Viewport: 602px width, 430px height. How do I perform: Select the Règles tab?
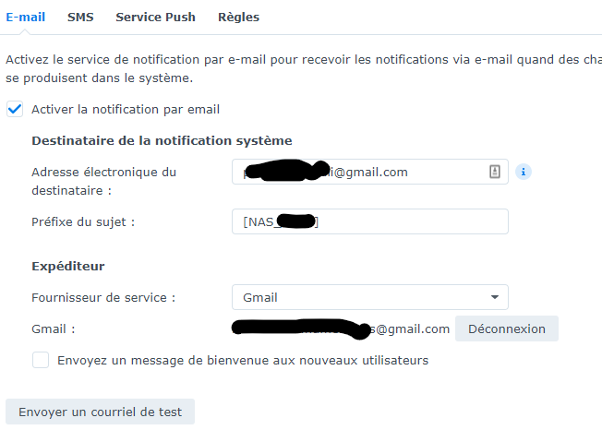238,17
